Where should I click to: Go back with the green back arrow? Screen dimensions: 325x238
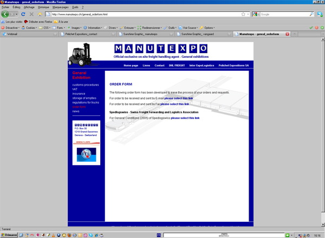click(5, 14)
